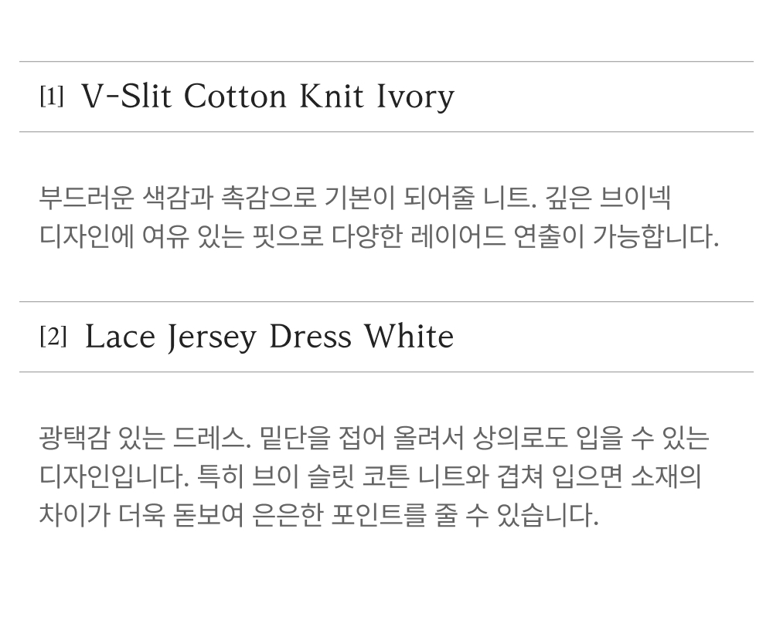Click the word "White" in the second heading
Image resolution: width=773 pixels, height=627 pixels.
click(409, 337)
